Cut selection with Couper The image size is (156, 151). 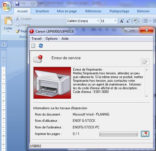pyautogui.click(x=24, y=19)
